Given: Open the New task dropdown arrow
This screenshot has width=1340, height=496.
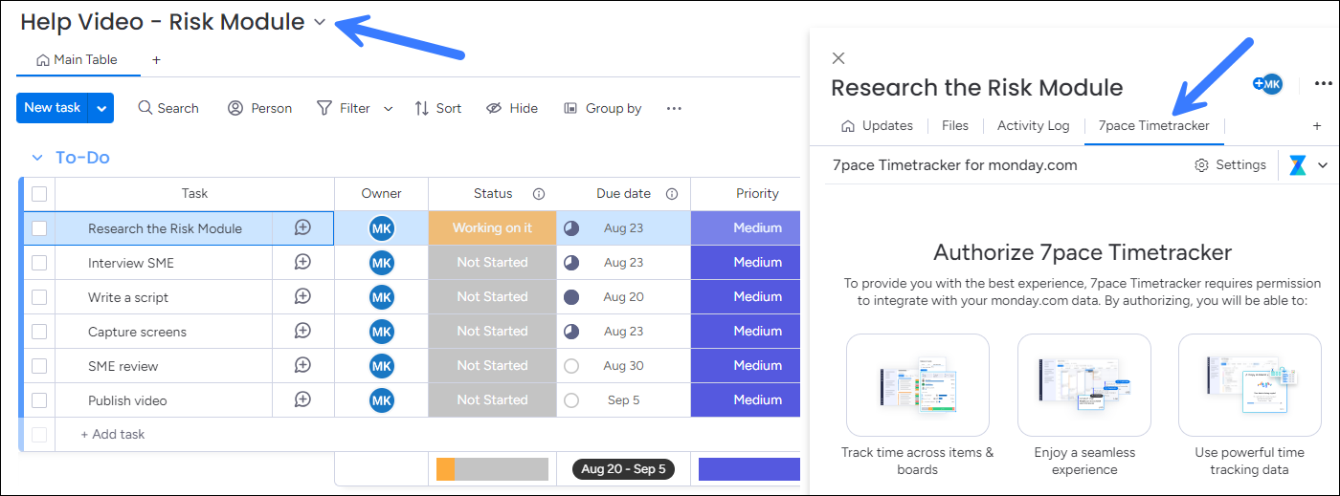Looking at the screenshot, I should [x=101, y=108].
